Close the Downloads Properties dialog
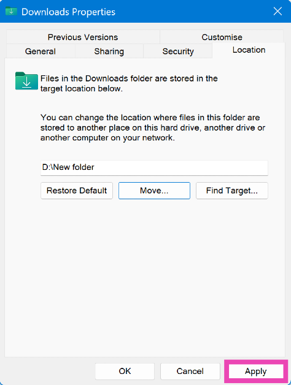The width and height of the screenshot is (291, 385). point(277,11)
